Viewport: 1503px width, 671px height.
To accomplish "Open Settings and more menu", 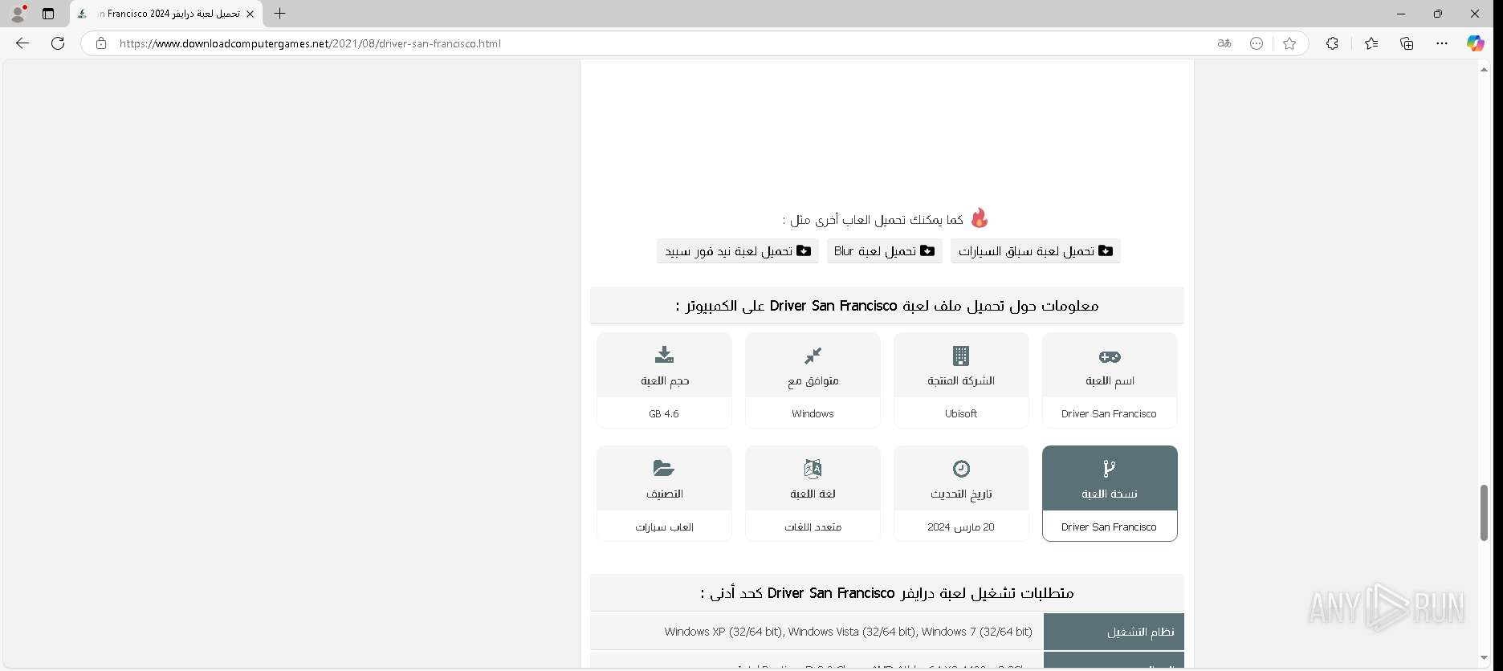I will pyautogui.click(x=1442, y=43).
